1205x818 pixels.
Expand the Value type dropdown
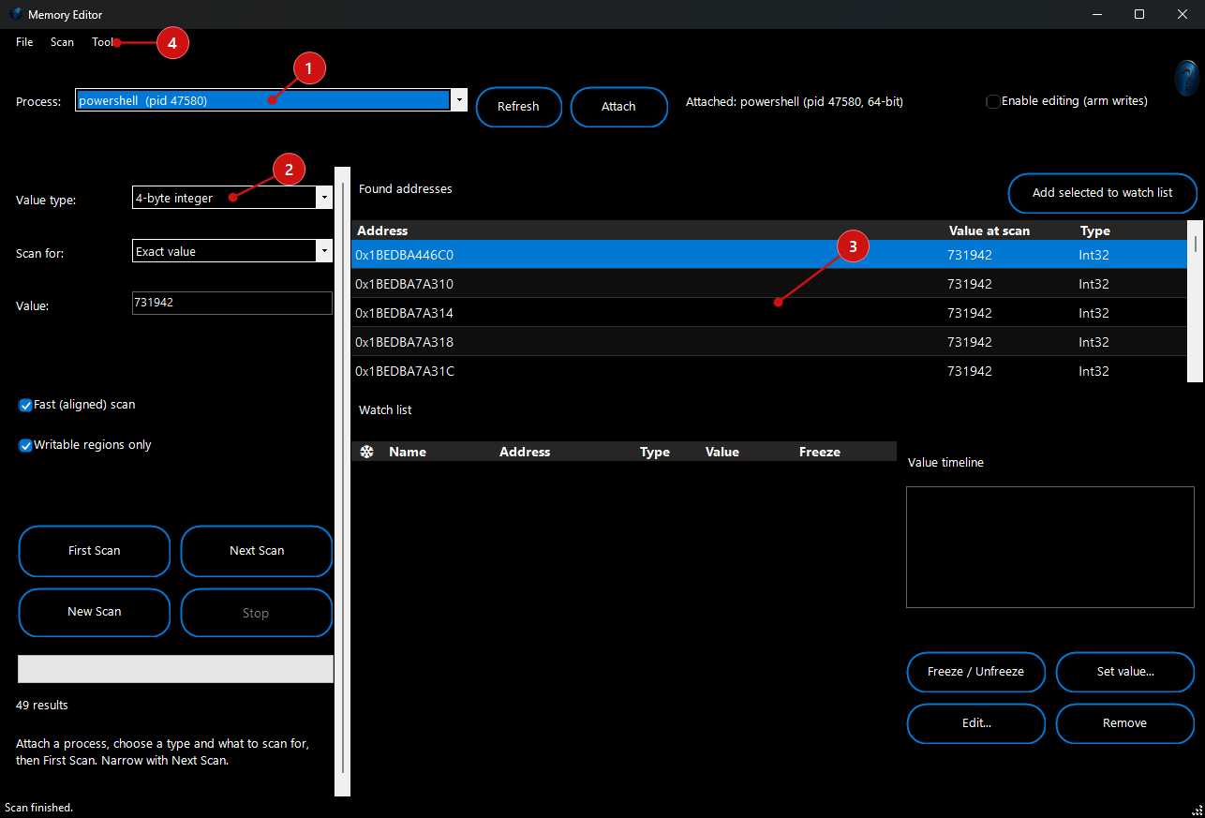coord(324,198)
